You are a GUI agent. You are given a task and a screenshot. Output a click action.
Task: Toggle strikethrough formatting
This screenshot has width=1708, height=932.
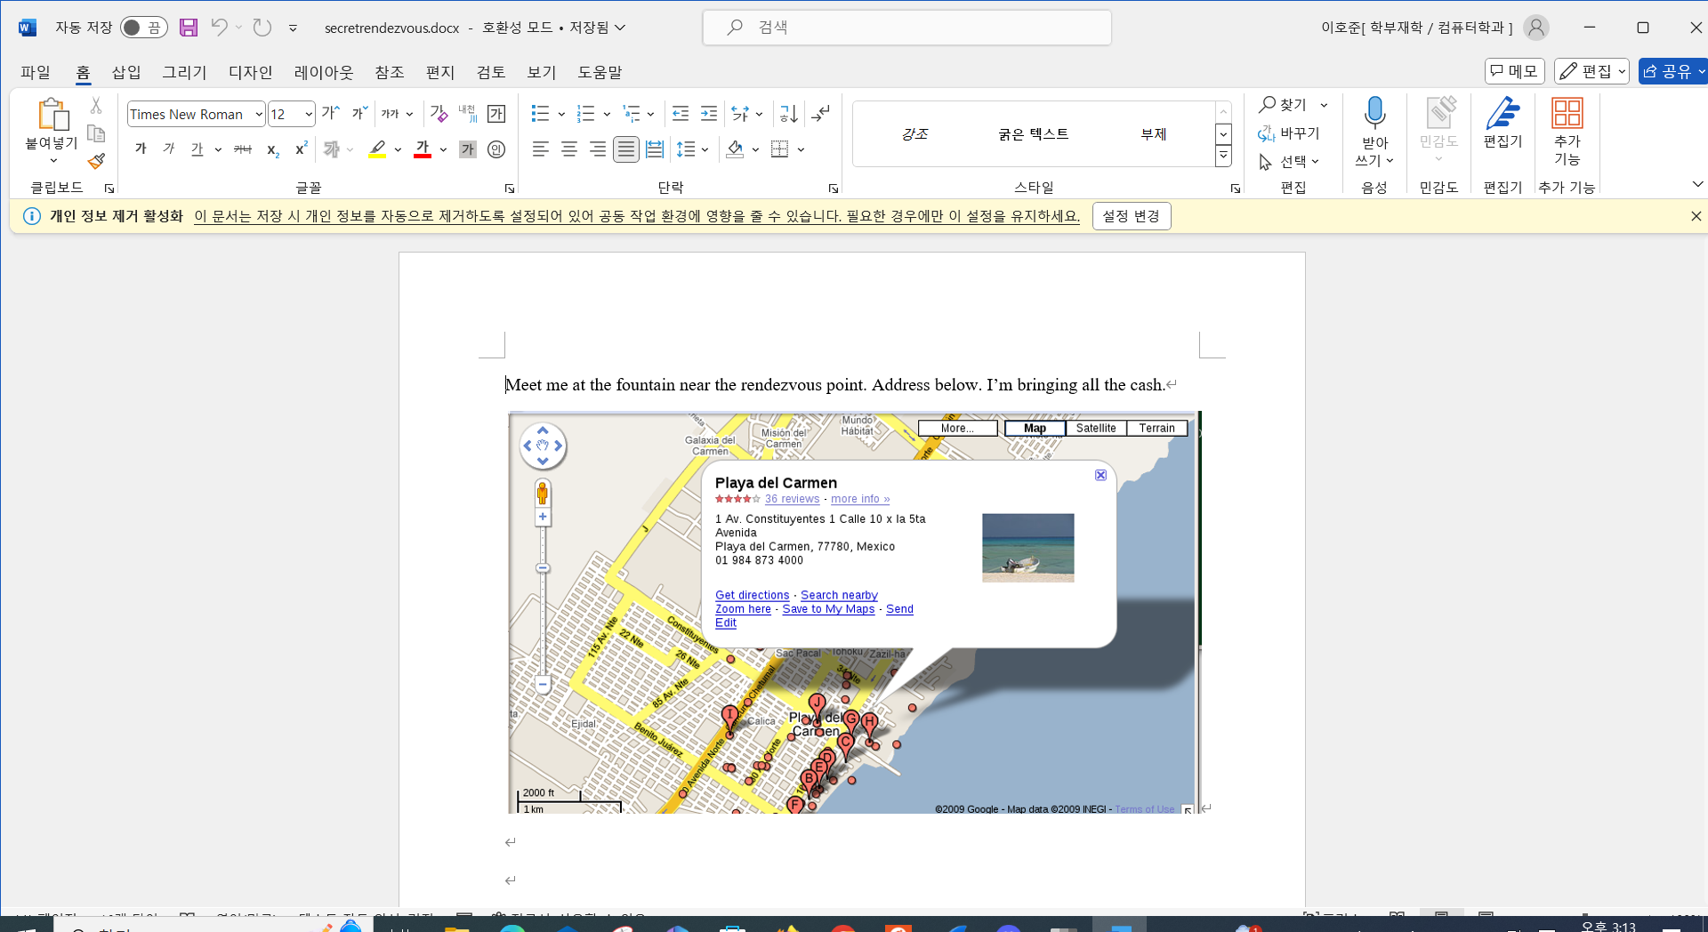pos(243,149)
